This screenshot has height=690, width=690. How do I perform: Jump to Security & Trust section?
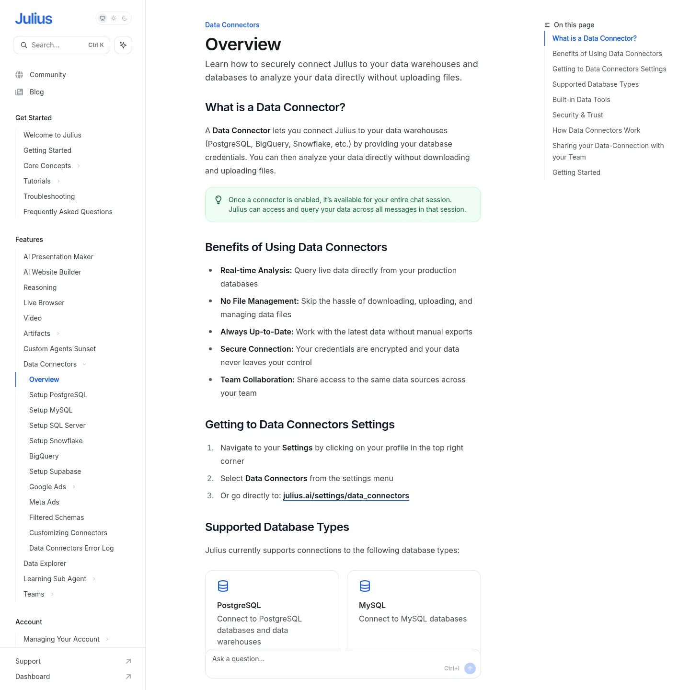pos(577,115)
